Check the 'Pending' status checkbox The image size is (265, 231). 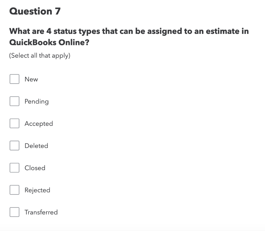14,101
